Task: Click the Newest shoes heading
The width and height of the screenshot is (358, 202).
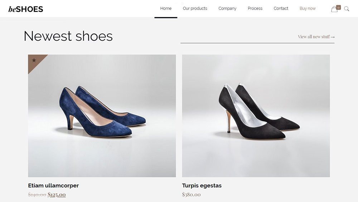Action: 68,36
